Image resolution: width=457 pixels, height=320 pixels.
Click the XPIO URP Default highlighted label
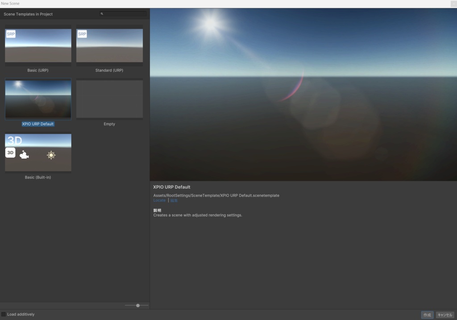(38, 124)
